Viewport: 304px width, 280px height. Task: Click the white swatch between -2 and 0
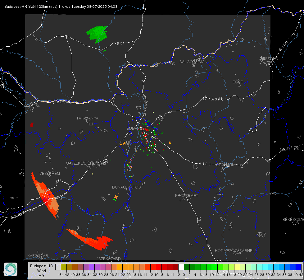click(x=181, y=267)
